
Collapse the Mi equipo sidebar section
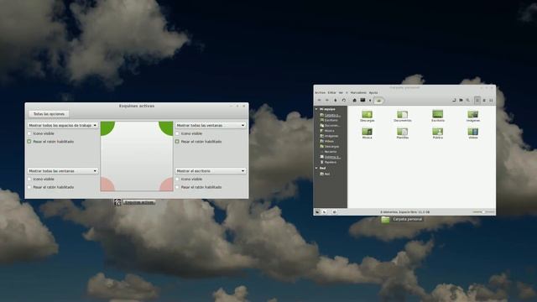[316, 109]
